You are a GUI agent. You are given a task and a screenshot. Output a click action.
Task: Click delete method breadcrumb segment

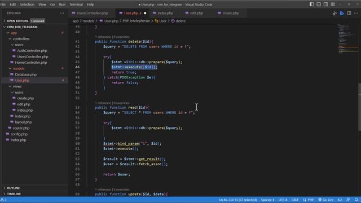pos(178,21)
